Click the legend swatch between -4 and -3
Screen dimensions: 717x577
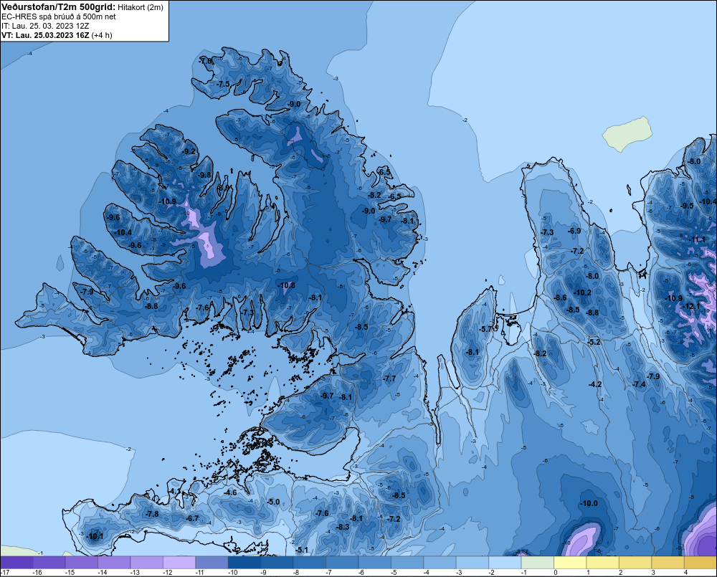pos(440,563)
